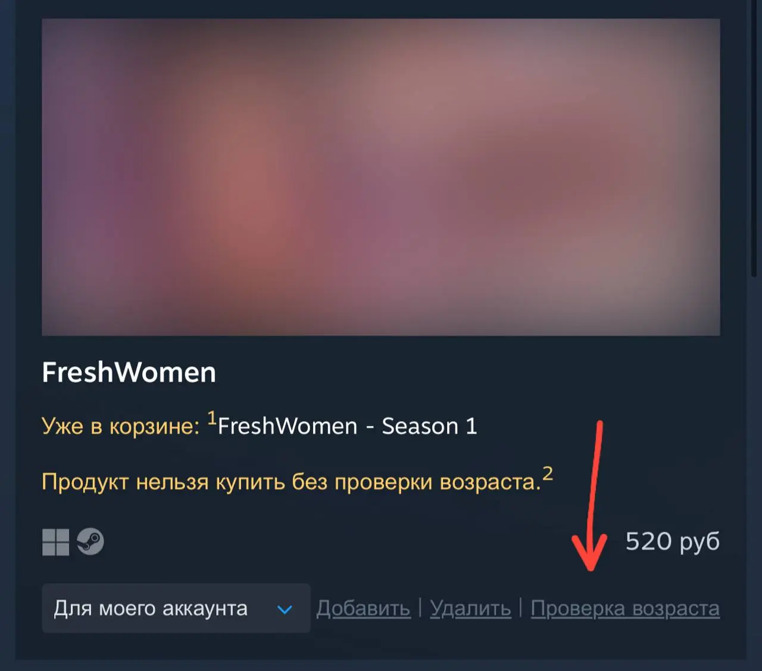Click the "Для моего аккаунта" label text
The height and width of the screenshot is (671, 762).
[151, 608]
